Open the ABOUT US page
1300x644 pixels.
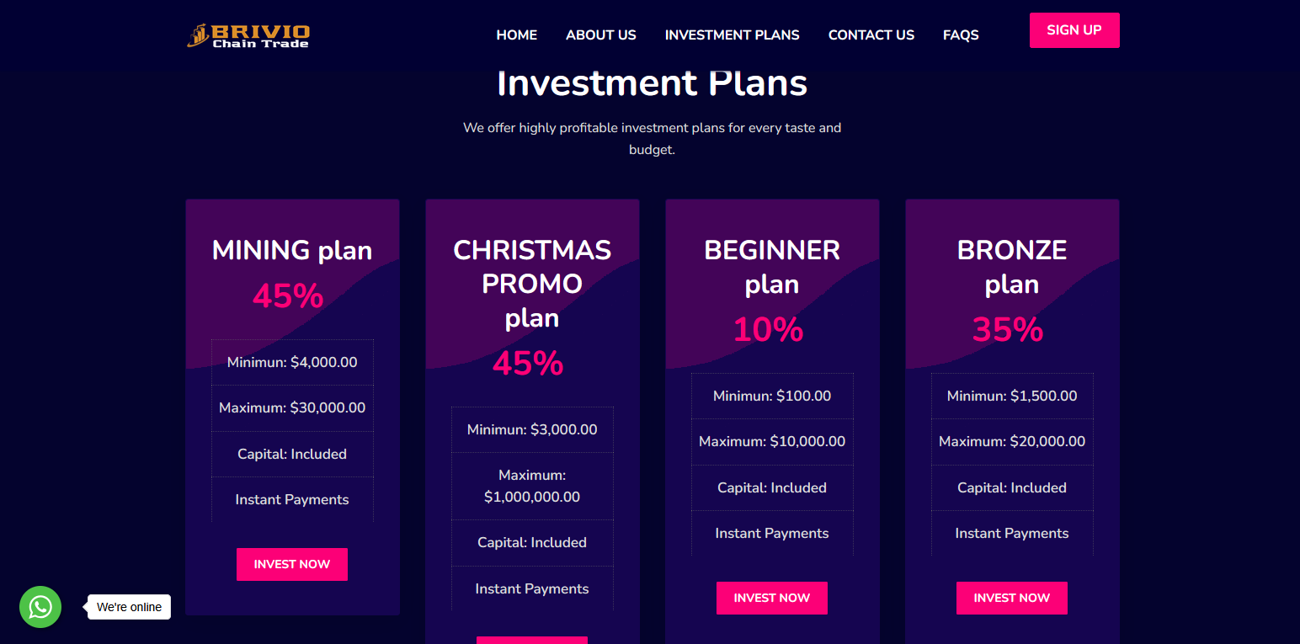(601, 35)
